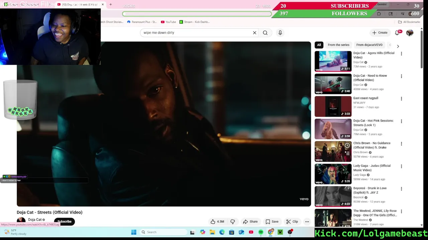428x240 pixels.
Task: Open options for Beyoncé Drunk in Love
Action: tap(401, 189)
